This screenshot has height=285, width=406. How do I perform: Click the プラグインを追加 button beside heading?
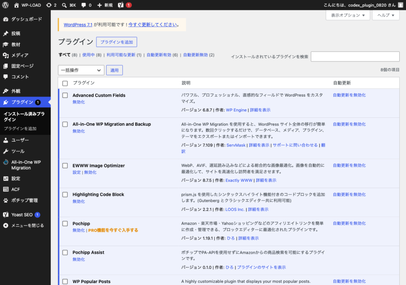click(117, 42)
